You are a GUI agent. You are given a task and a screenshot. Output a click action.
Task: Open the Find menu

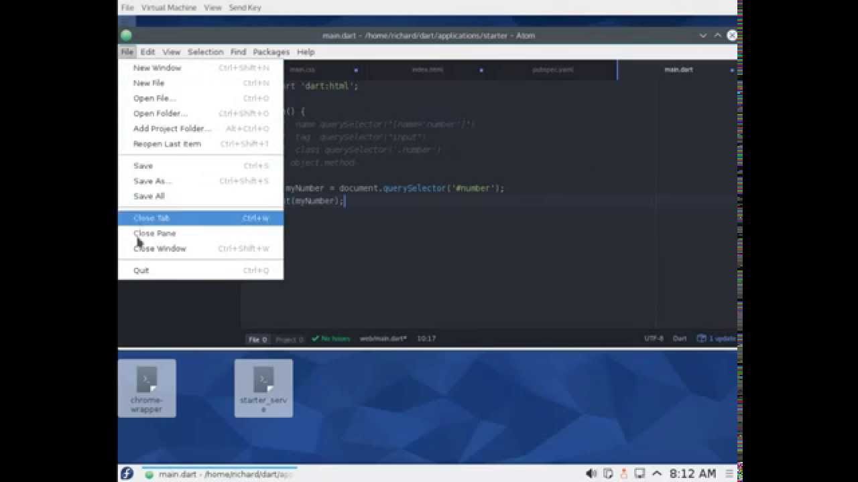[x=238, y=52]
